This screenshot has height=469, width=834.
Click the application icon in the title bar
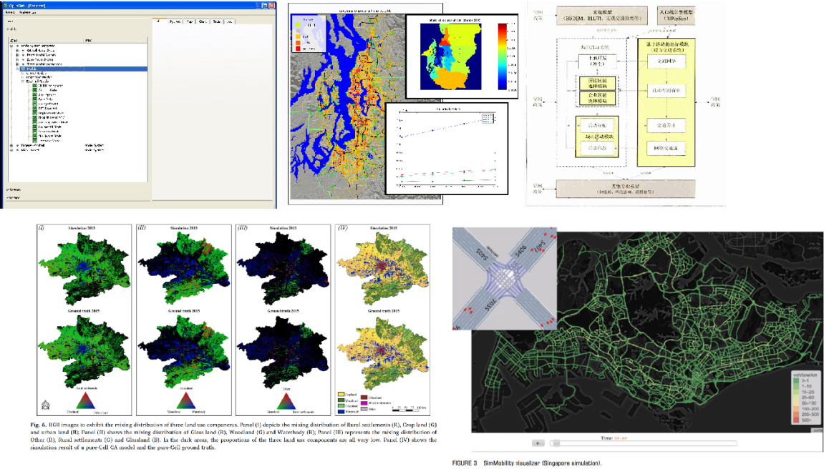point(6,4)
